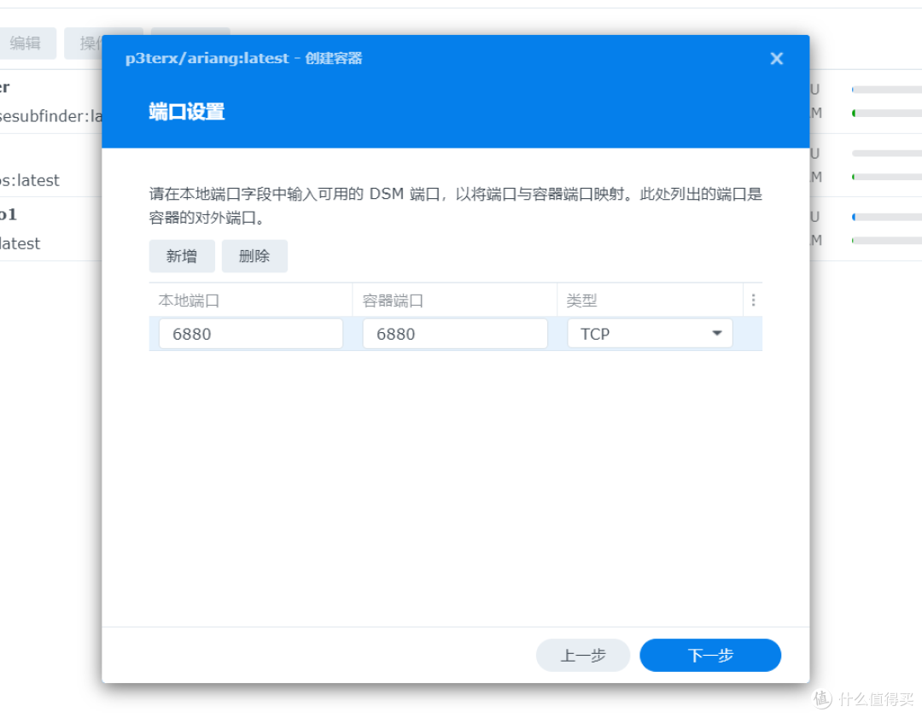Click the 编辑 button in the toolbar
This screenshot has height=718, width=922.
(x=29, y=43)
